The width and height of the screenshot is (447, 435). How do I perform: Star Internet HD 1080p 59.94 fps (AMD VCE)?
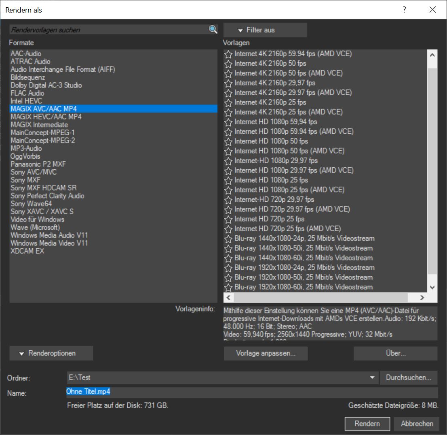tap(228, 132)
